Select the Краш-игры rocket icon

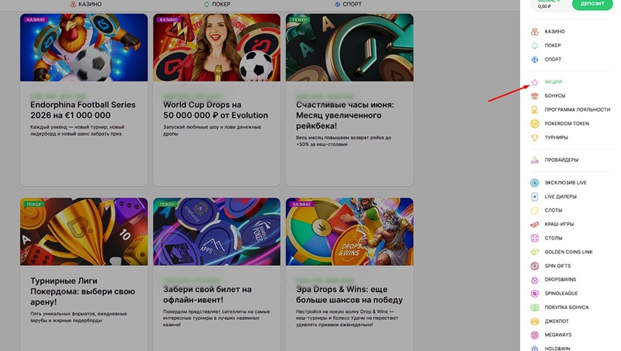tap(534, 225)
